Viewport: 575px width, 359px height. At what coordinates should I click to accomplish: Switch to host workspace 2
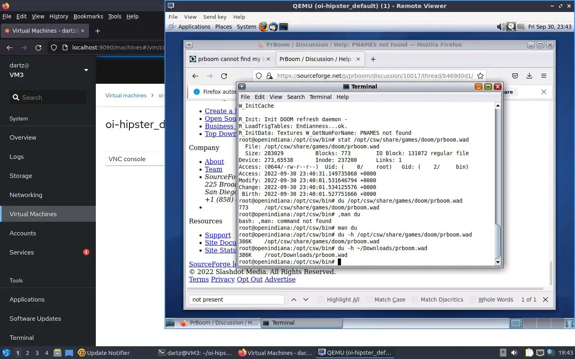[x=27, y=353]
